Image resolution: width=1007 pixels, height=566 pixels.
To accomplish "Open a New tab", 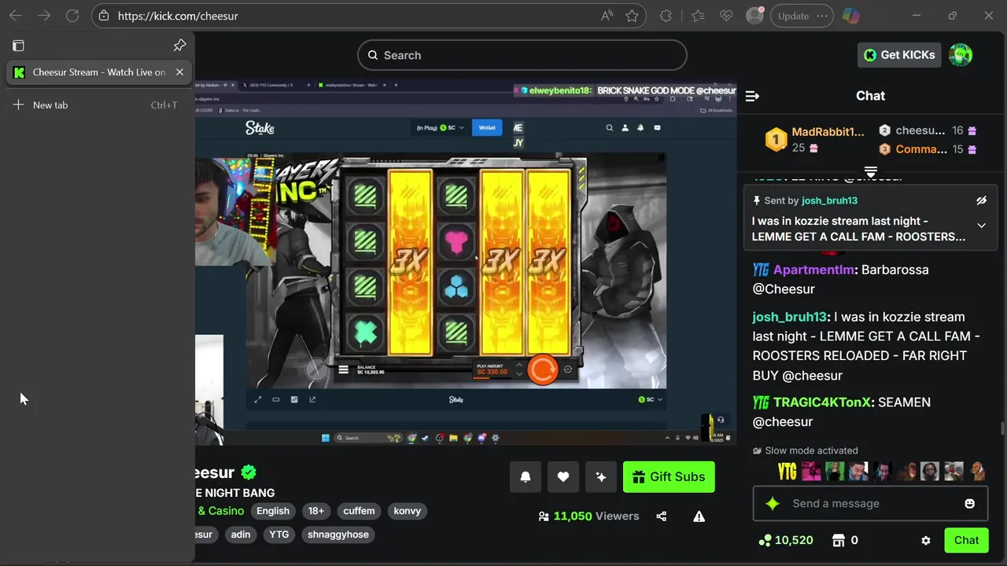I will (x=98, y=105).
